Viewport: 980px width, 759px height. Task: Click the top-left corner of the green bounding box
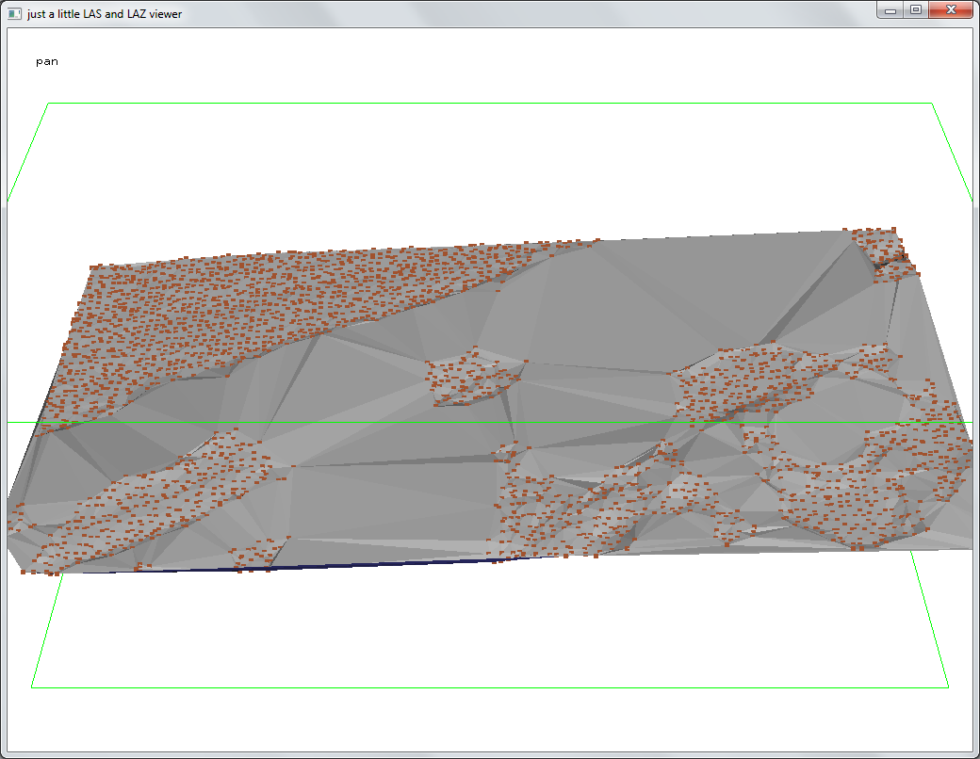48,104
